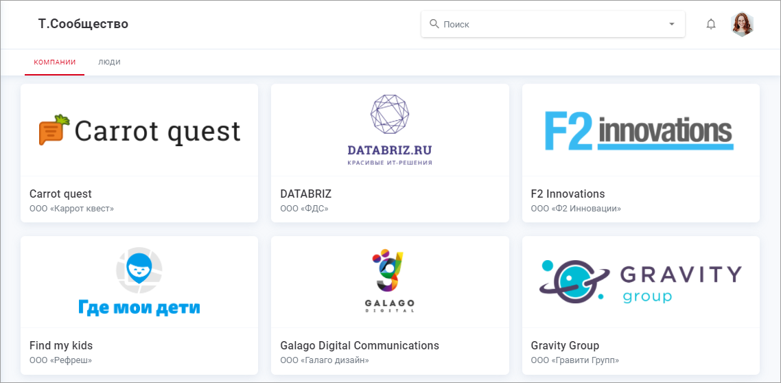The image size is (781, 383).
Task: Switch to the Люди tab
Action: coord(109,62)
